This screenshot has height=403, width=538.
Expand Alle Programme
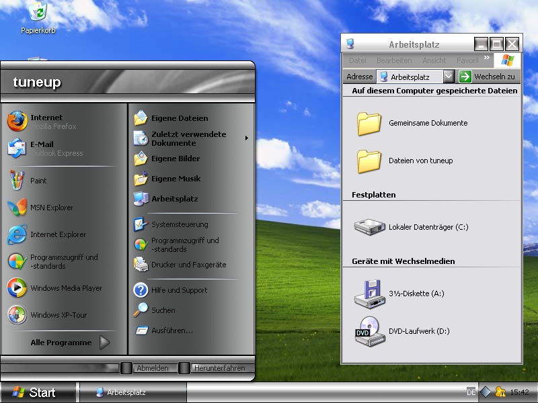(61, 343)
